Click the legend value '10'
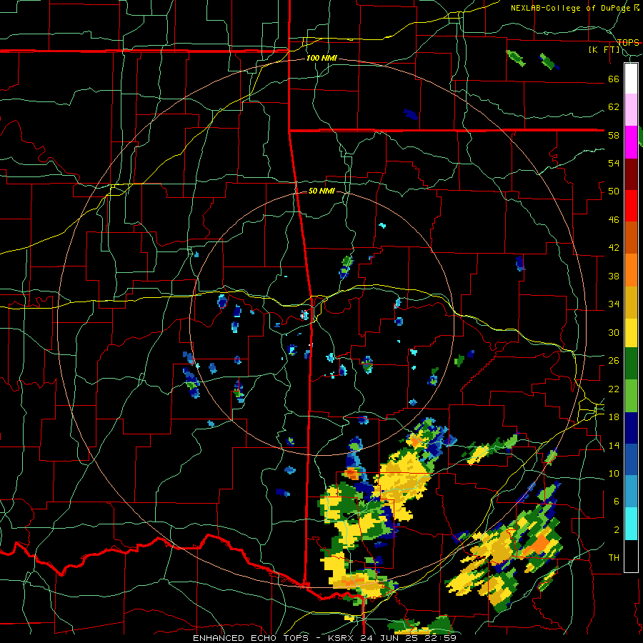Screen dimensions: 643x643 614,474
